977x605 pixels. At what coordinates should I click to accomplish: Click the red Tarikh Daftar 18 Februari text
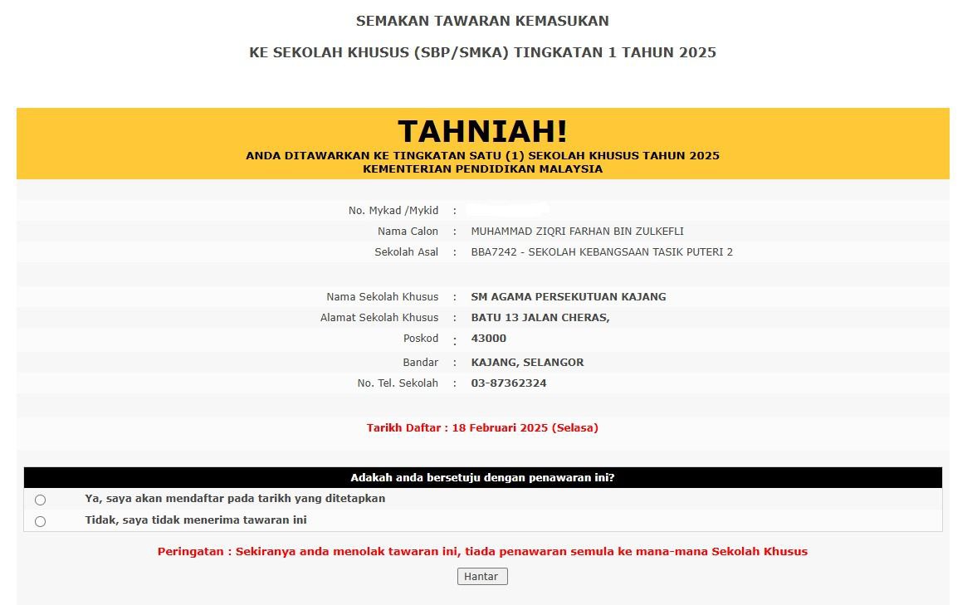(482, 428)
